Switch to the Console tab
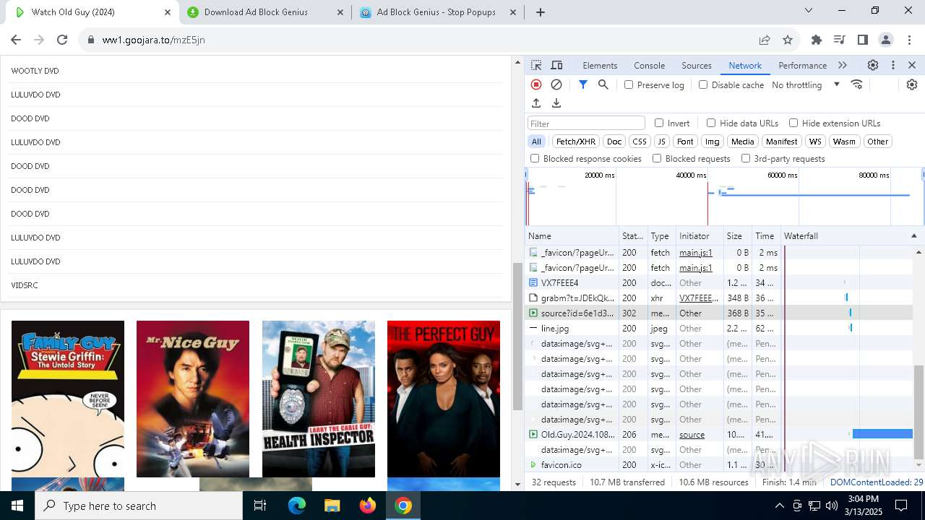 pos(649,65)
